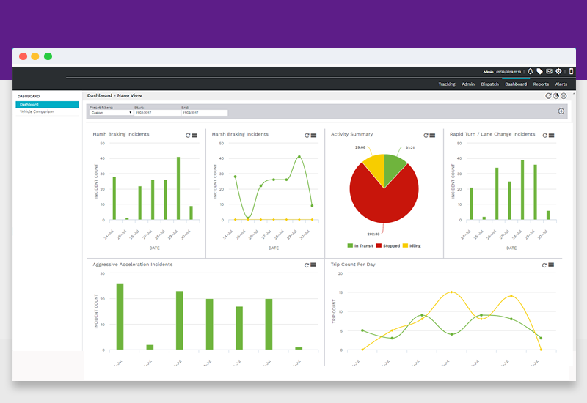Screen dimensions: 587x403
Task: Click the mobile phone icon in header
Action: pos(571,71)
